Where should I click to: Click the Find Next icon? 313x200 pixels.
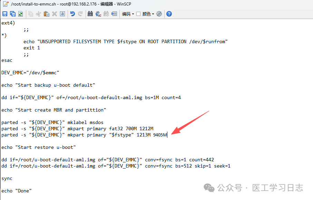(106, 14)
